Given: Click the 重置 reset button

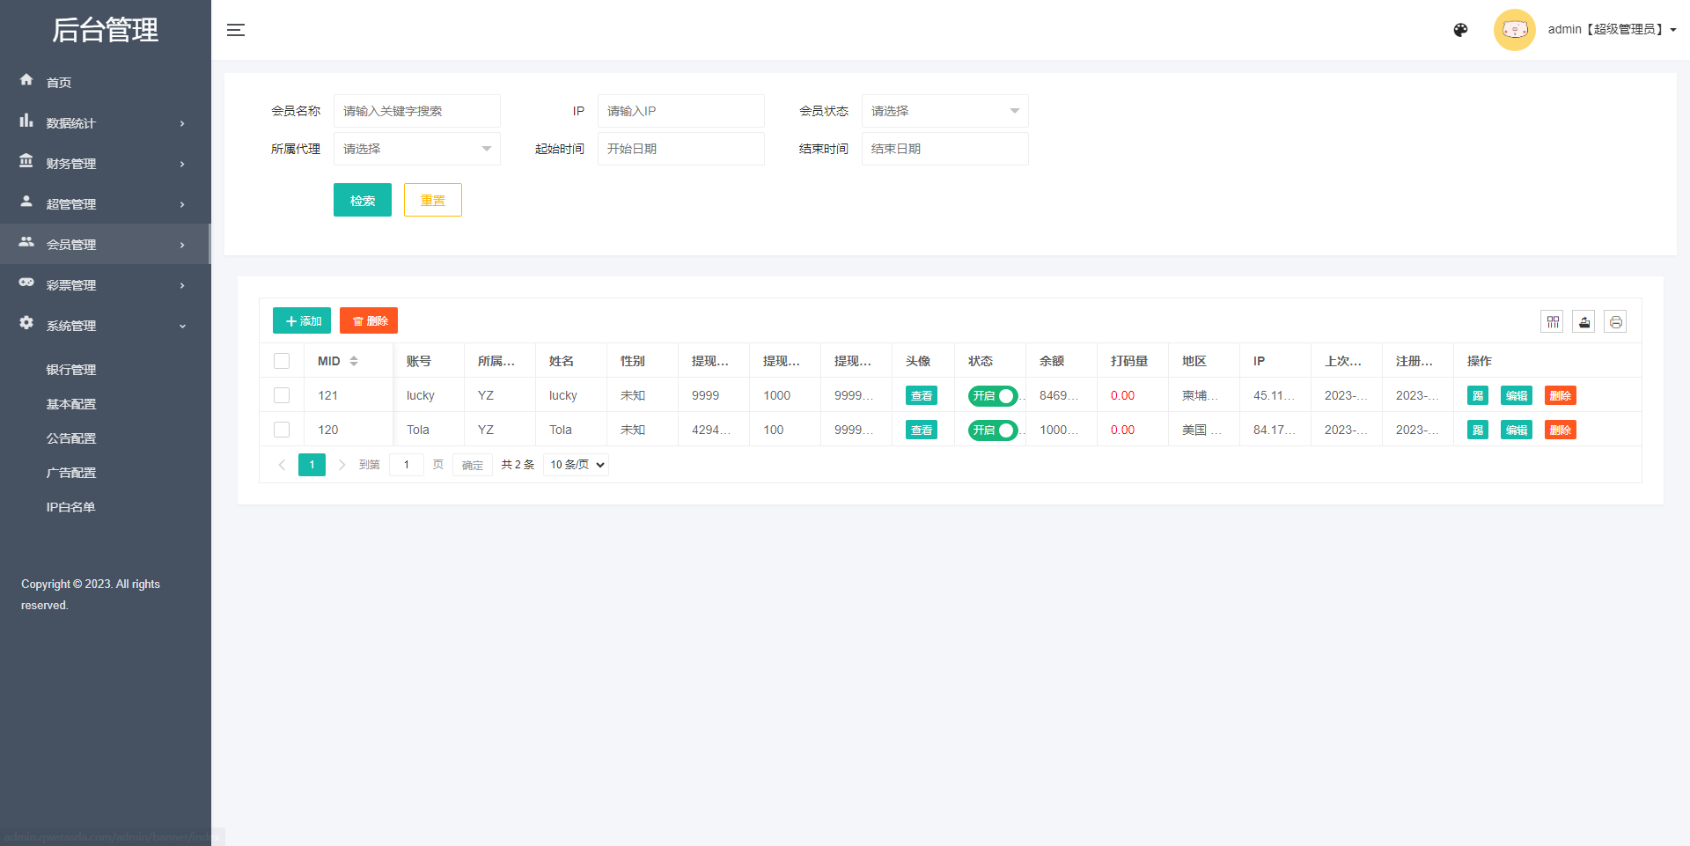Looking at the screenshot, I should pos(432,201).
